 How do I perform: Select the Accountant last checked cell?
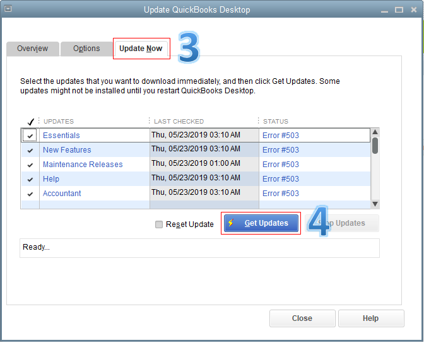(204, 193)
